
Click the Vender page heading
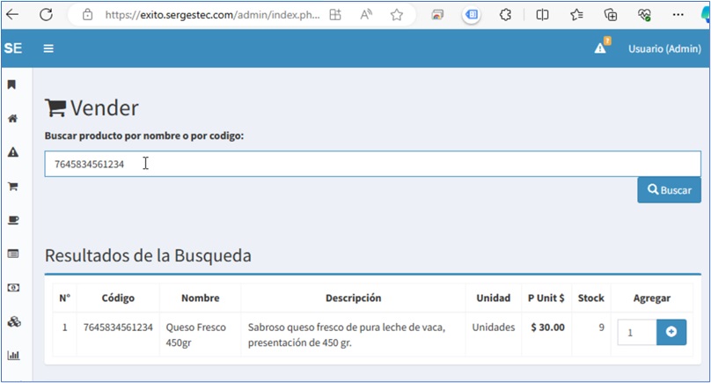point(92,108)
